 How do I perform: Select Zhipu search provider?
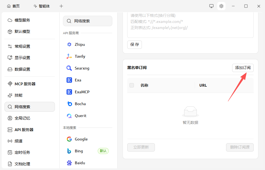click(88, 44)
